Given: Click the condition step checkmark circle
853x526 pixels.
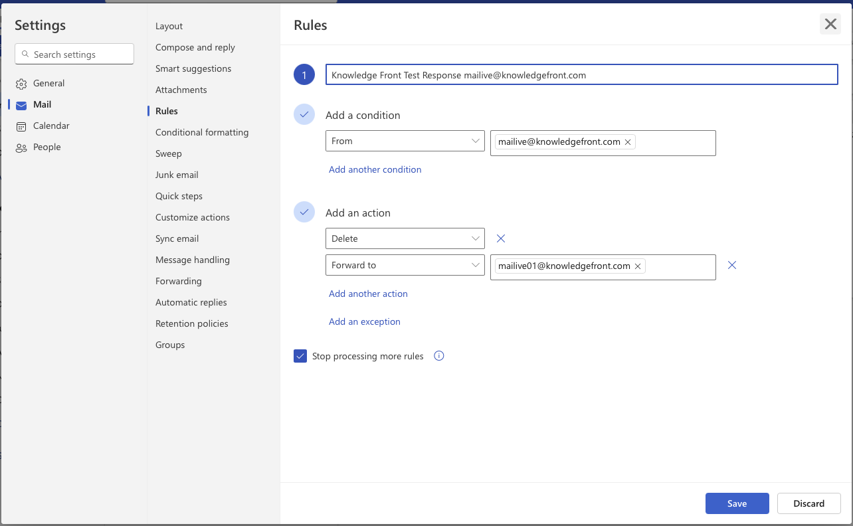Looking at the screenshot, I should tap(304, 115).
